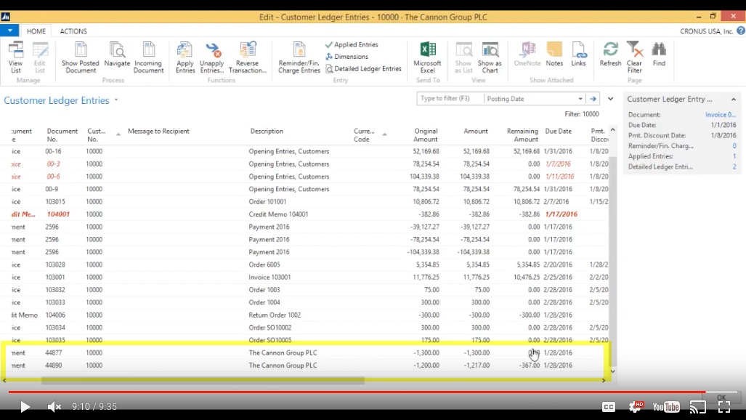Select Show as List view

[463, 57]
